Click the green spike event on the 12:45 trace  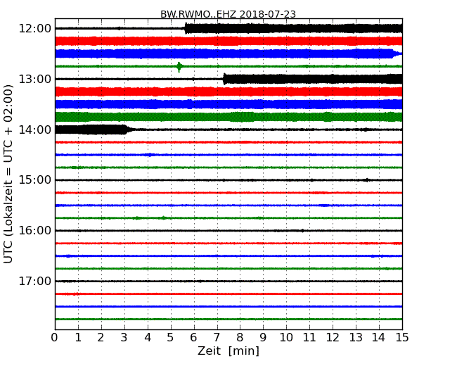coord(179,67)
